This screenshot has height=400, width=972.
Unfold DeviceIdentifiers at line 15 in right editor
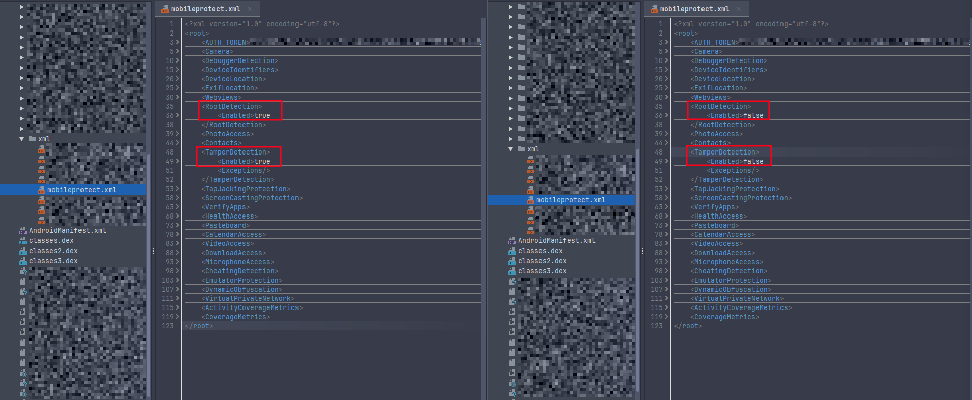pyautogui.click(x=666, y=70)
